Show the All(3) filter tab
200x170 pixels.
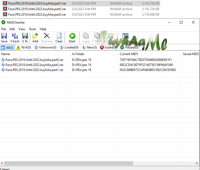[x=8, y=47]
